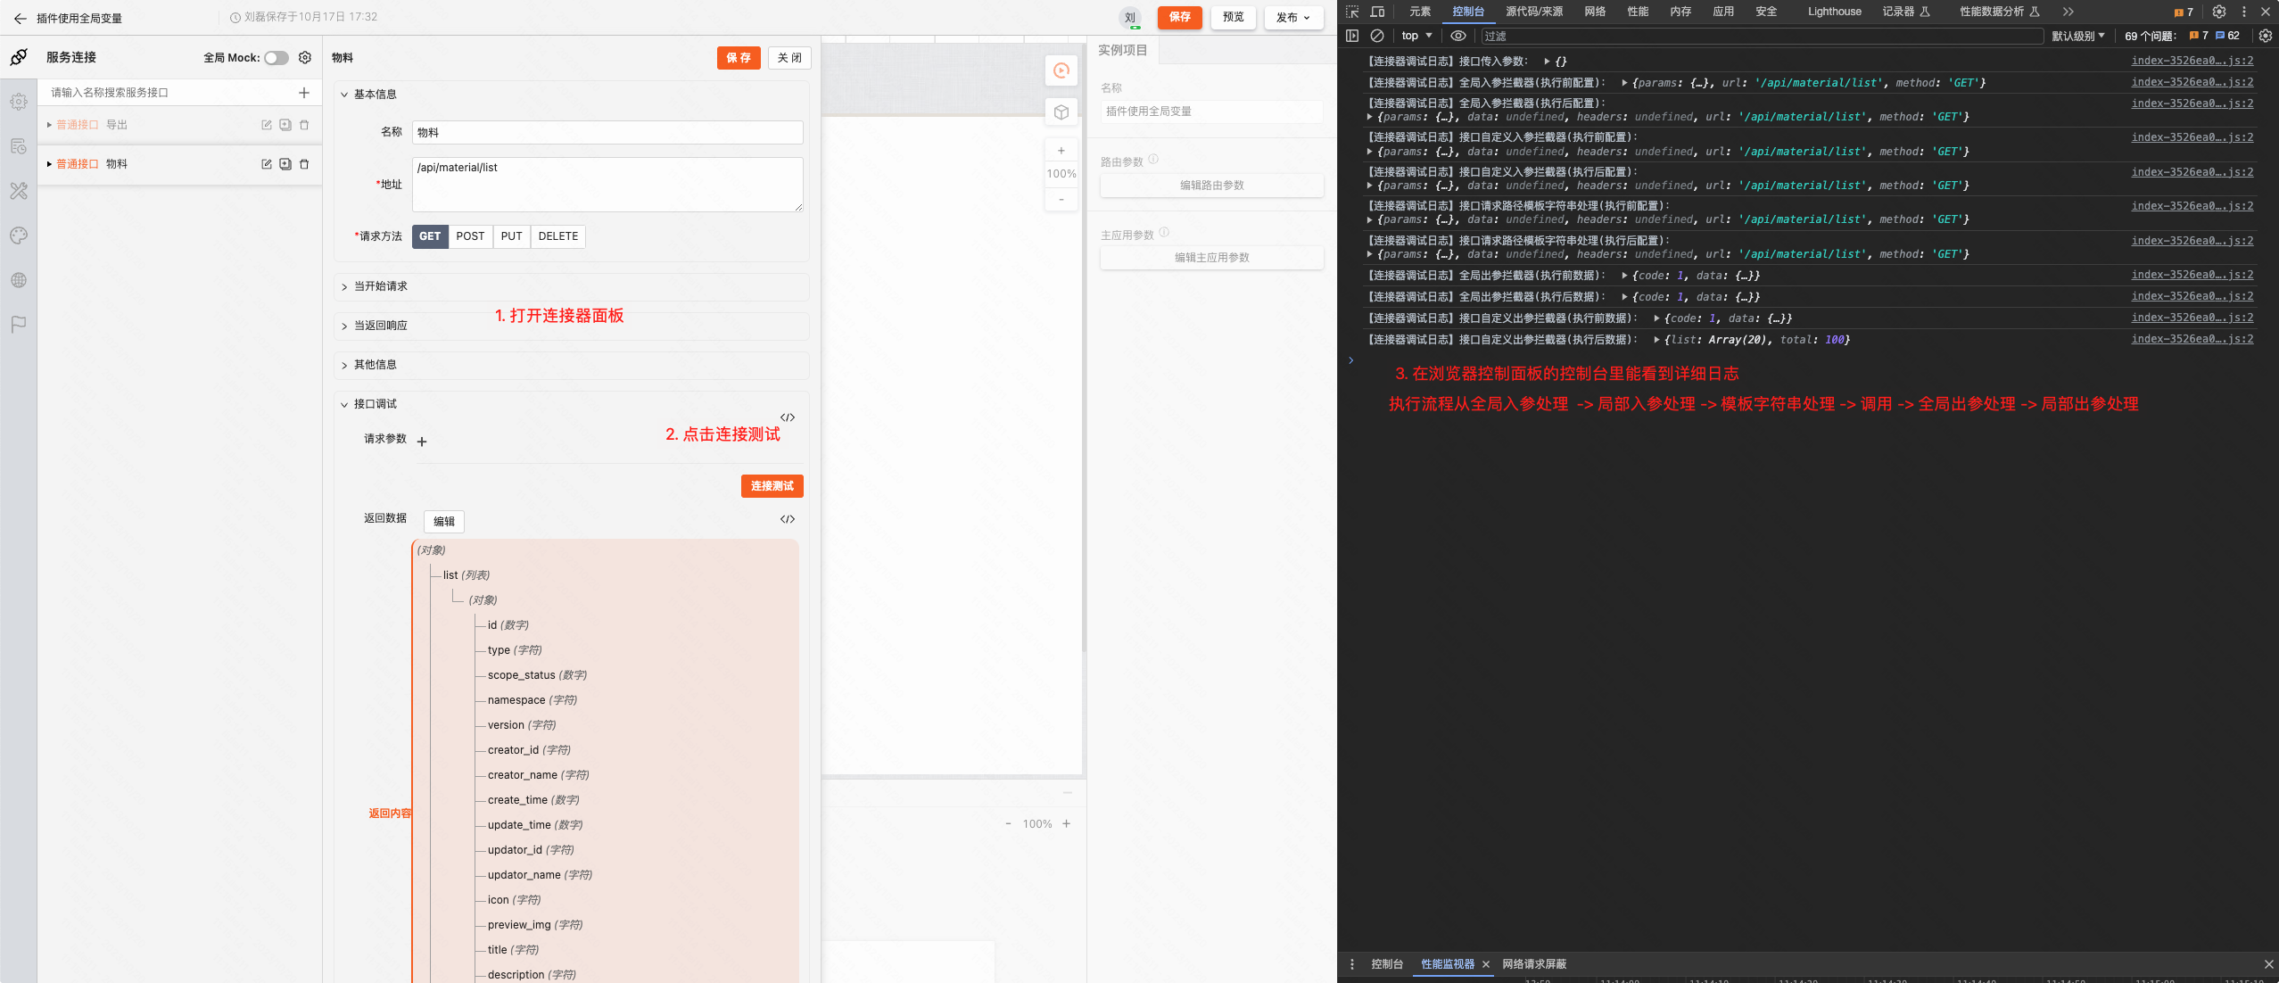Click the 地址 textarea with /api/material/list
2279x983 pixels.
(607, 185)
